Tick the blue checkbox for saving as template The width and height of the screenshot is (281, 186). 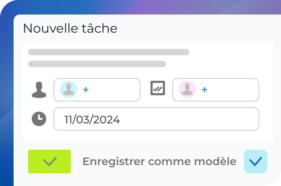(x=256, y=162)
